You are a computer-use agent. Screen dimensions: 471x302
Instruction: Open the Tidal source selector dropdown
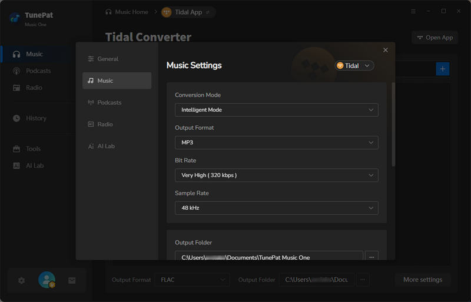tap(354, 66)
